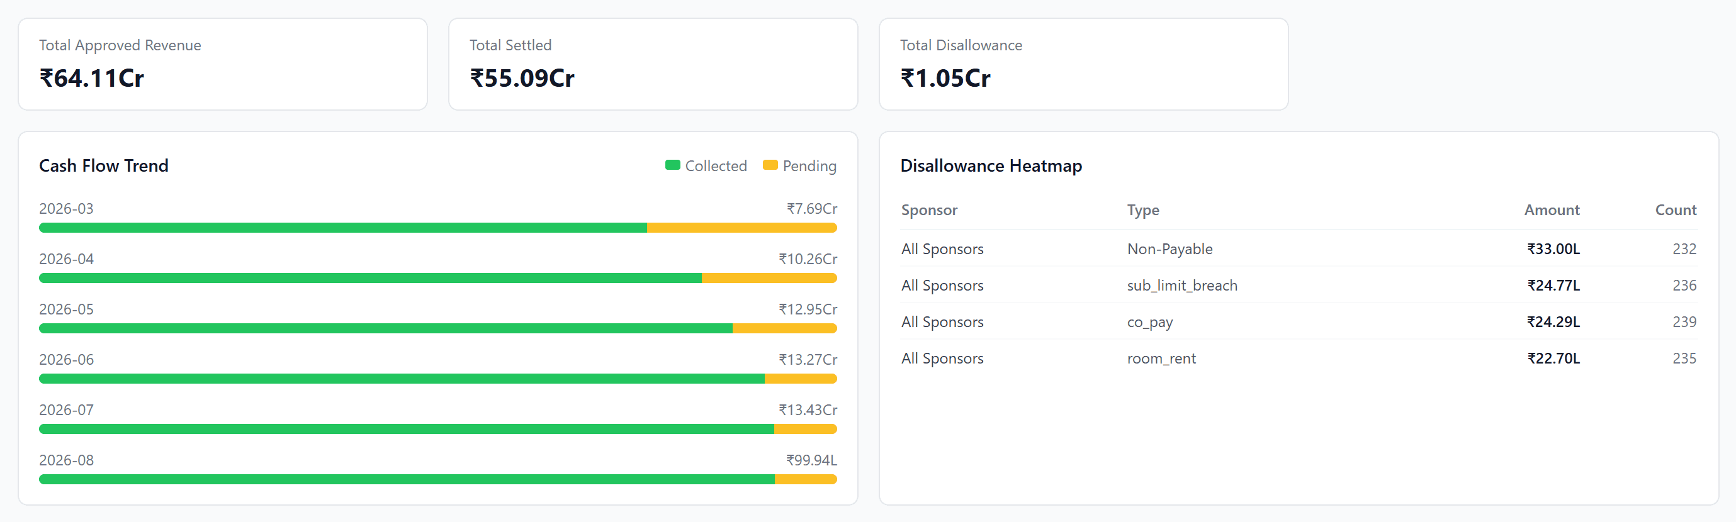The height and width of the screenshot is (522, 1736).
Task: Click the ₹22.70L amount cell
Action: [1553, 358]
